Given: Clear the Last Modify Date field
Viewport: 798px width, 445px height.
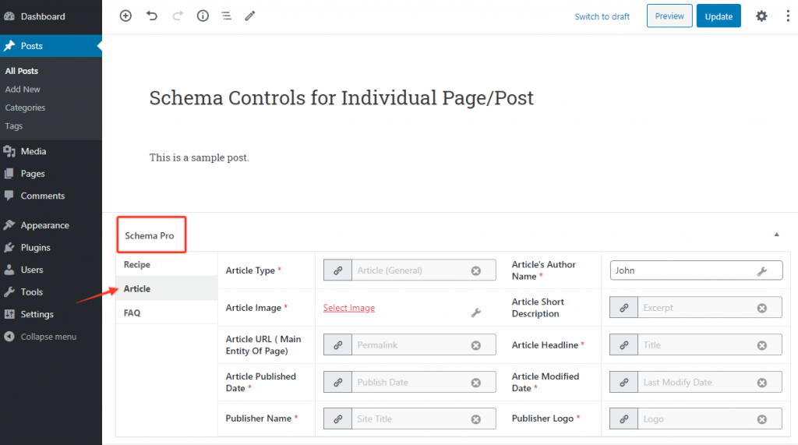Looking at the screenshot, I should [762, 383].
